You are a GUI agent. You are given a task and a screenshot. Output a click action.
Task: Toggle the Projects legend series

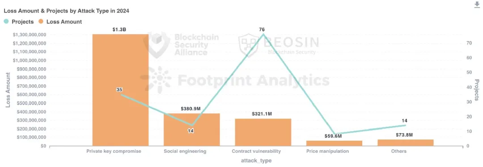point(18,22)
